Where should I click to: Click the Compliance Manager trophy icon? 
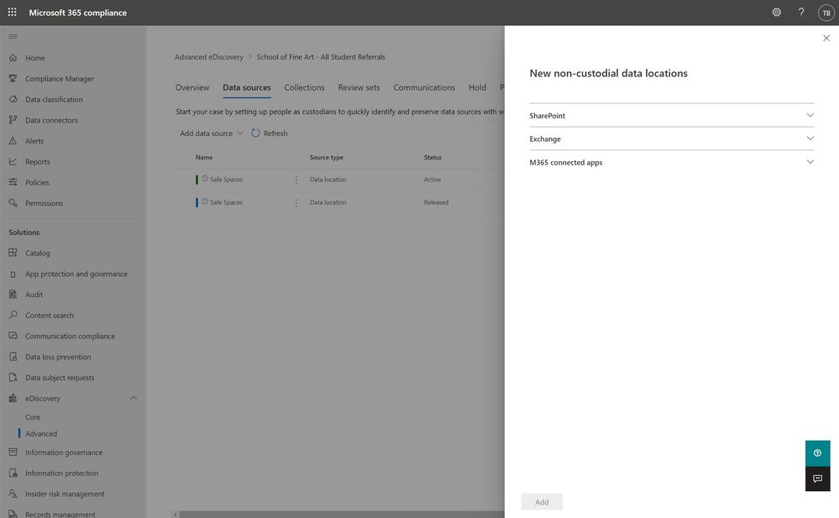pos(13,78)
